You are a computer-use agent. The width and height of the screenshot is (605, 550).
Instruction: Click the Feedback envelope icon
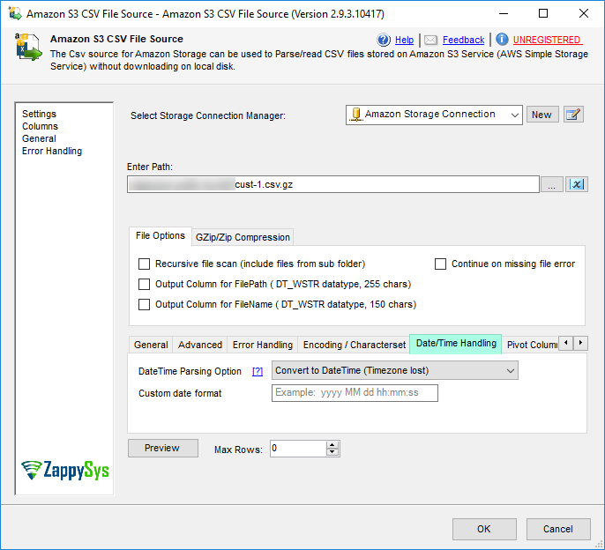tap(430, 41)
